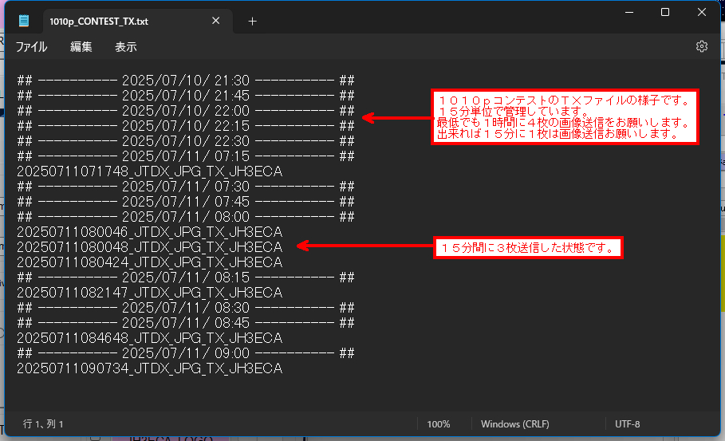Click line 2025/07/11/ 08:30 header
Screen dimensions: 725x441
pyautogui.click(x=185, y=308)
